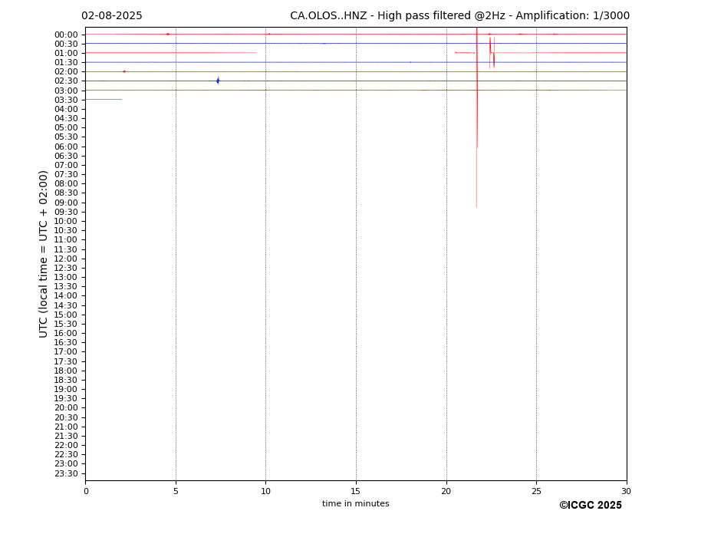Screen dimensions: 711x534
Task: Click the red event marker near minute 4.5 on 00:00 trace
Action: pyautogui.click(x=168, y=34)
